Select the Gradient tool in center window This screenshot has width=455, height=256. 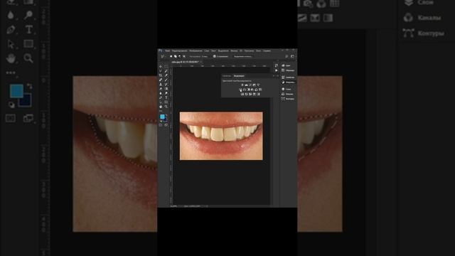[x=166, y=89]
